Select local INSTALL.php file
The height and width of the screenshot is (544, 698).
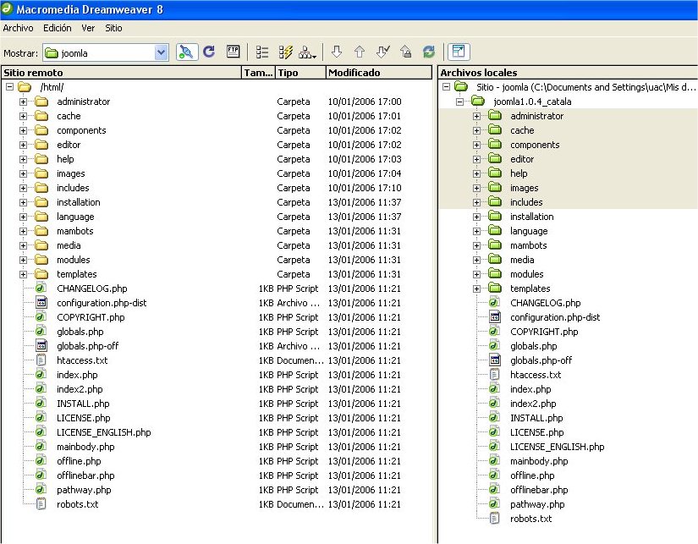pos(536,418)
